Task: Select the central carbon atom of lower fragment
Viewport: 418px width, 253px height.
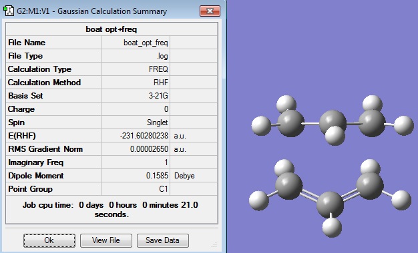Action: [330, 205]
